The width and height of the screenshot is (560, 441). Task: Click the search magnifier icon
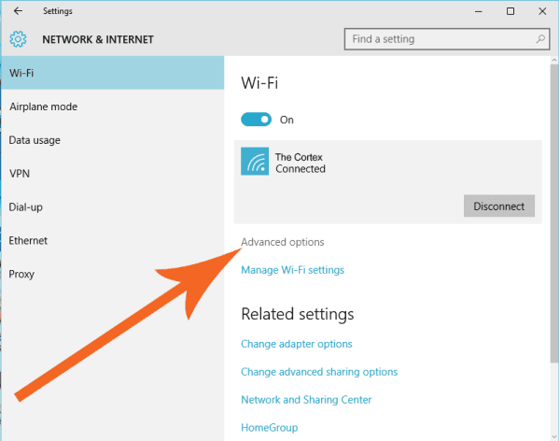coord(540,38)
